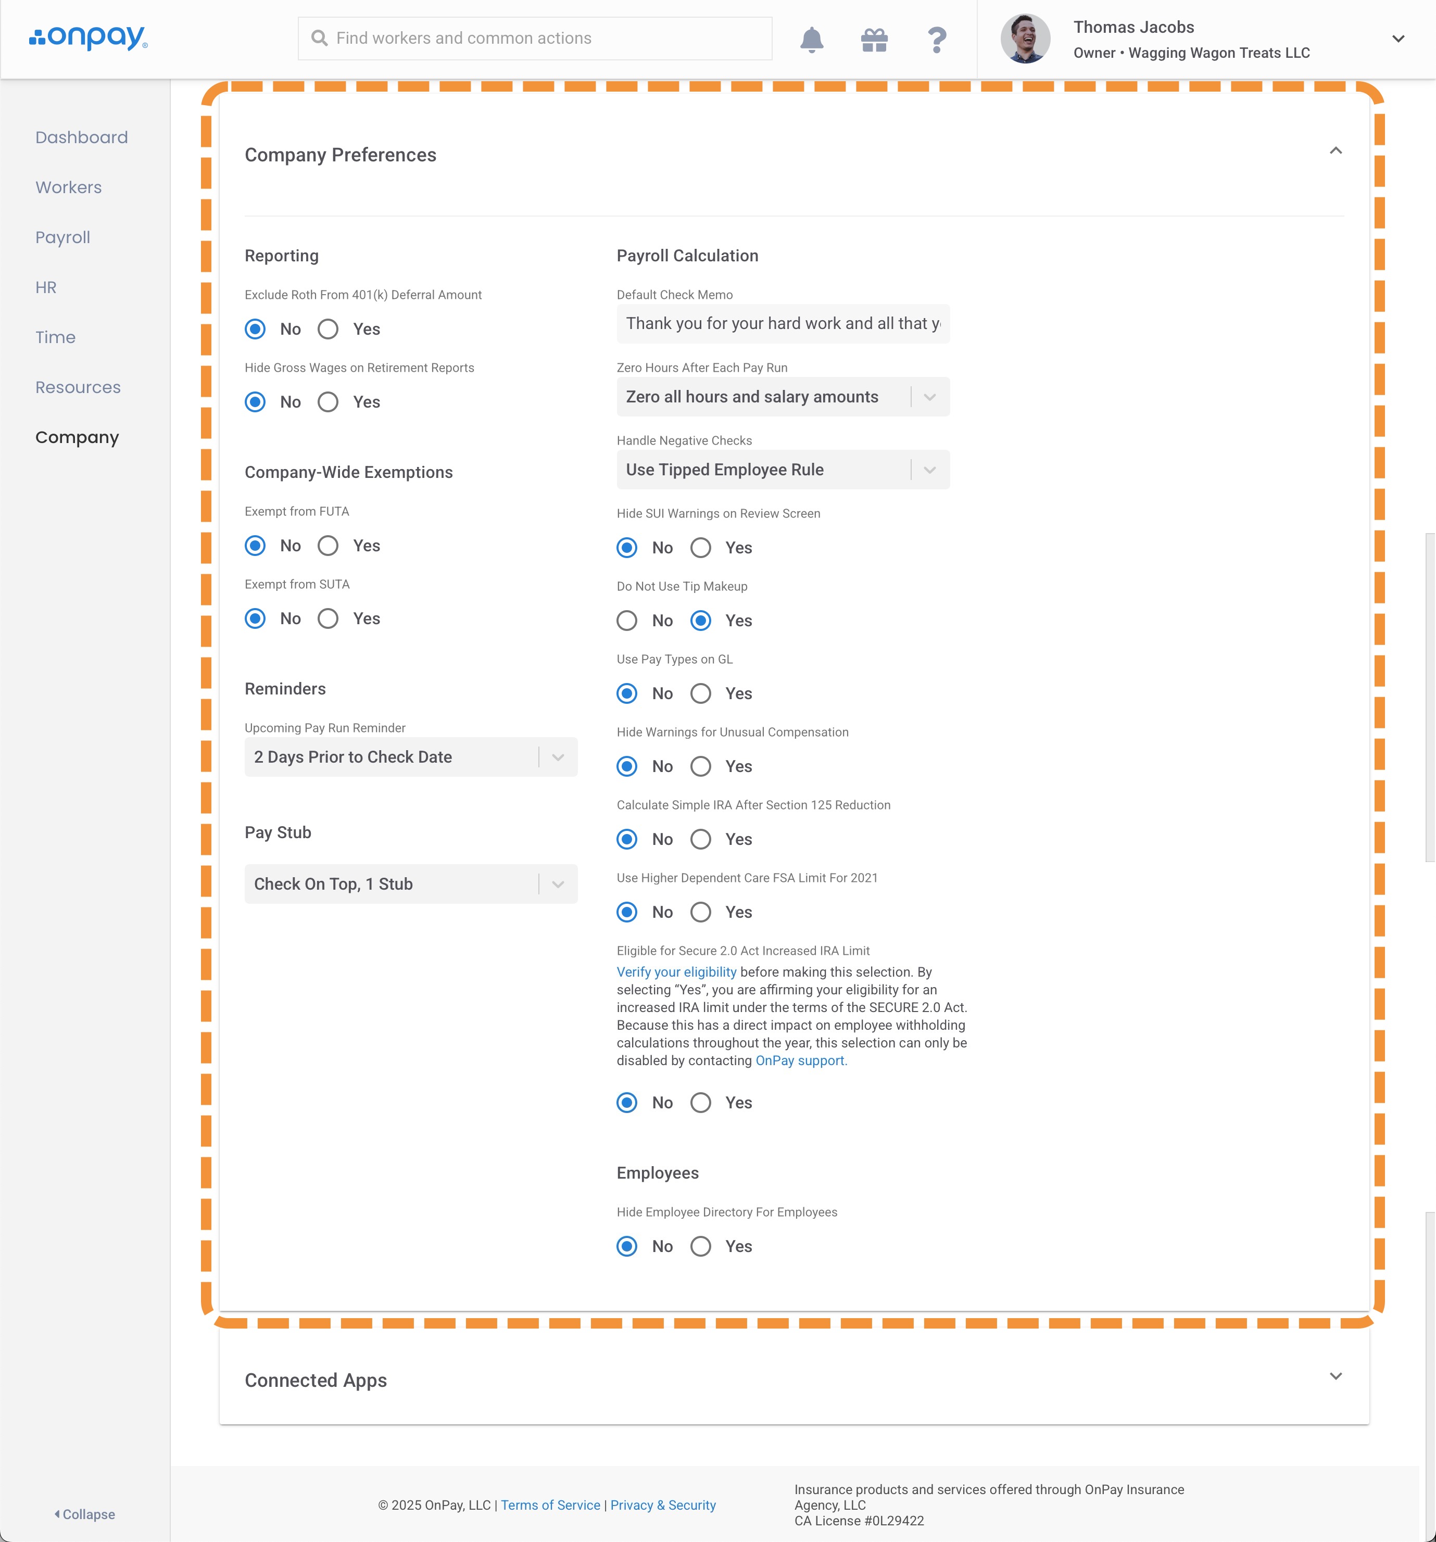The width and height of the screenshot is (1436, 1542).
Task: Collapse the sidebar with Collapse arrow
Action: pos(84,1514)
